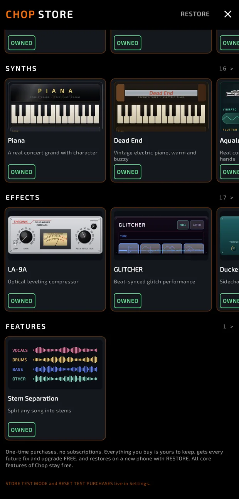Click the CHOP STORE title
The width and height of the screenshot is (239, 499).
click(x=39, y=15)
